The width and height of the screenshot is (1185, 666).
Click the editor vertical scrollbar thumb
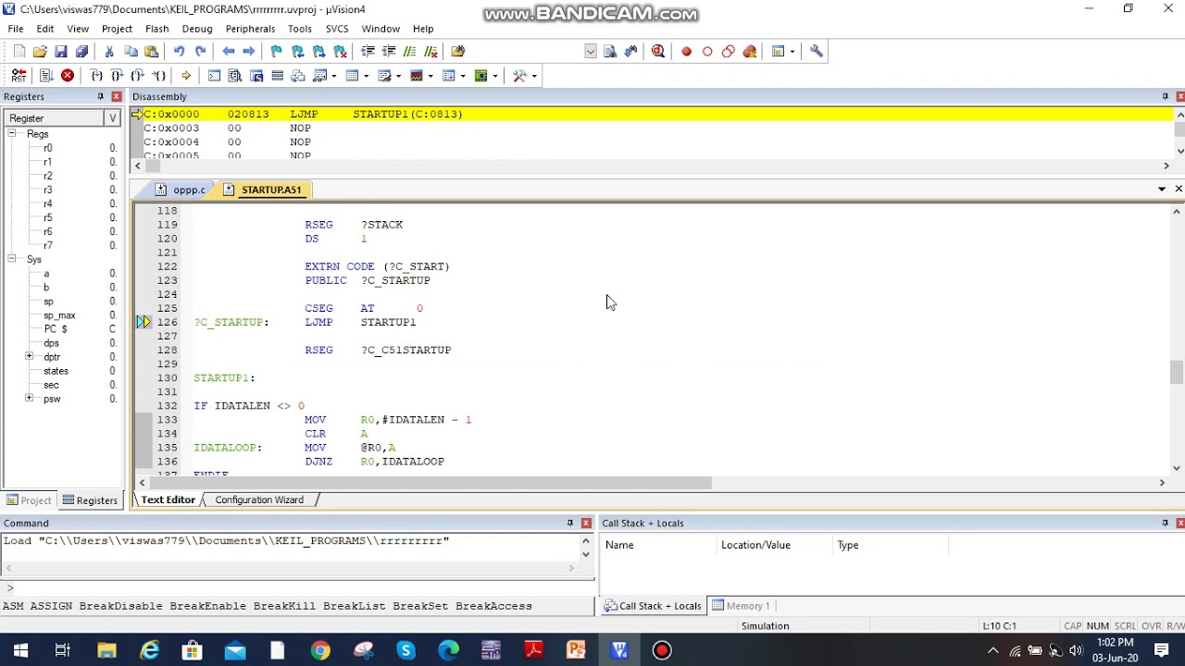coord(1177,372)
